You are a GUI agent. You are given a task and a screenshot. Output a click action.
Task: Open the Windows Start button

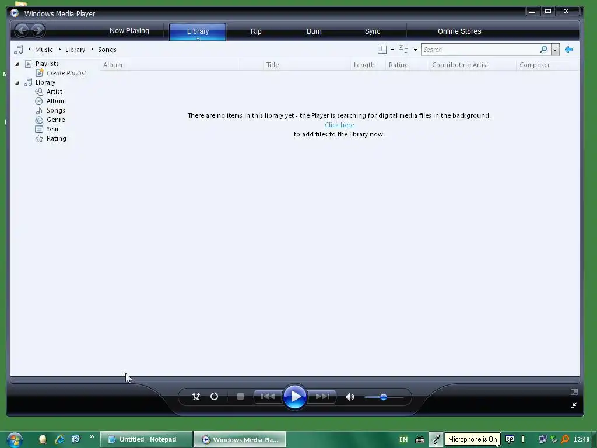pyautogui.click(x=15, y=440)
